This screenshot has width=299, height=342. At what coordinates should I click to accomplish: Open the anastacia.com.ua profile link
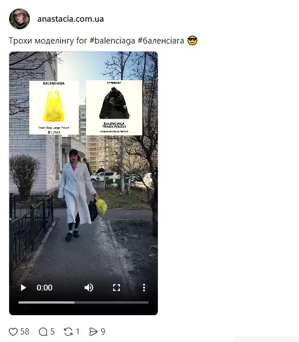[71, 19]
